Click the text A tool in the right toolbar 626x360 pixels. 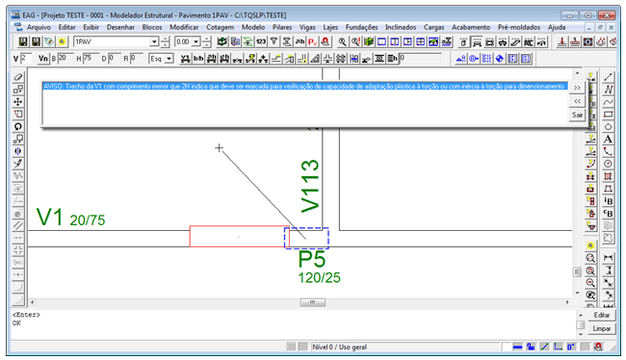coord(608,139)
